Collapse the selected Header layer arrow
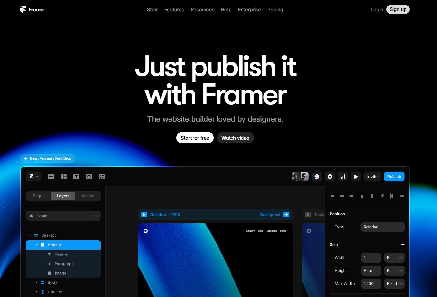 tap(36, 245)
